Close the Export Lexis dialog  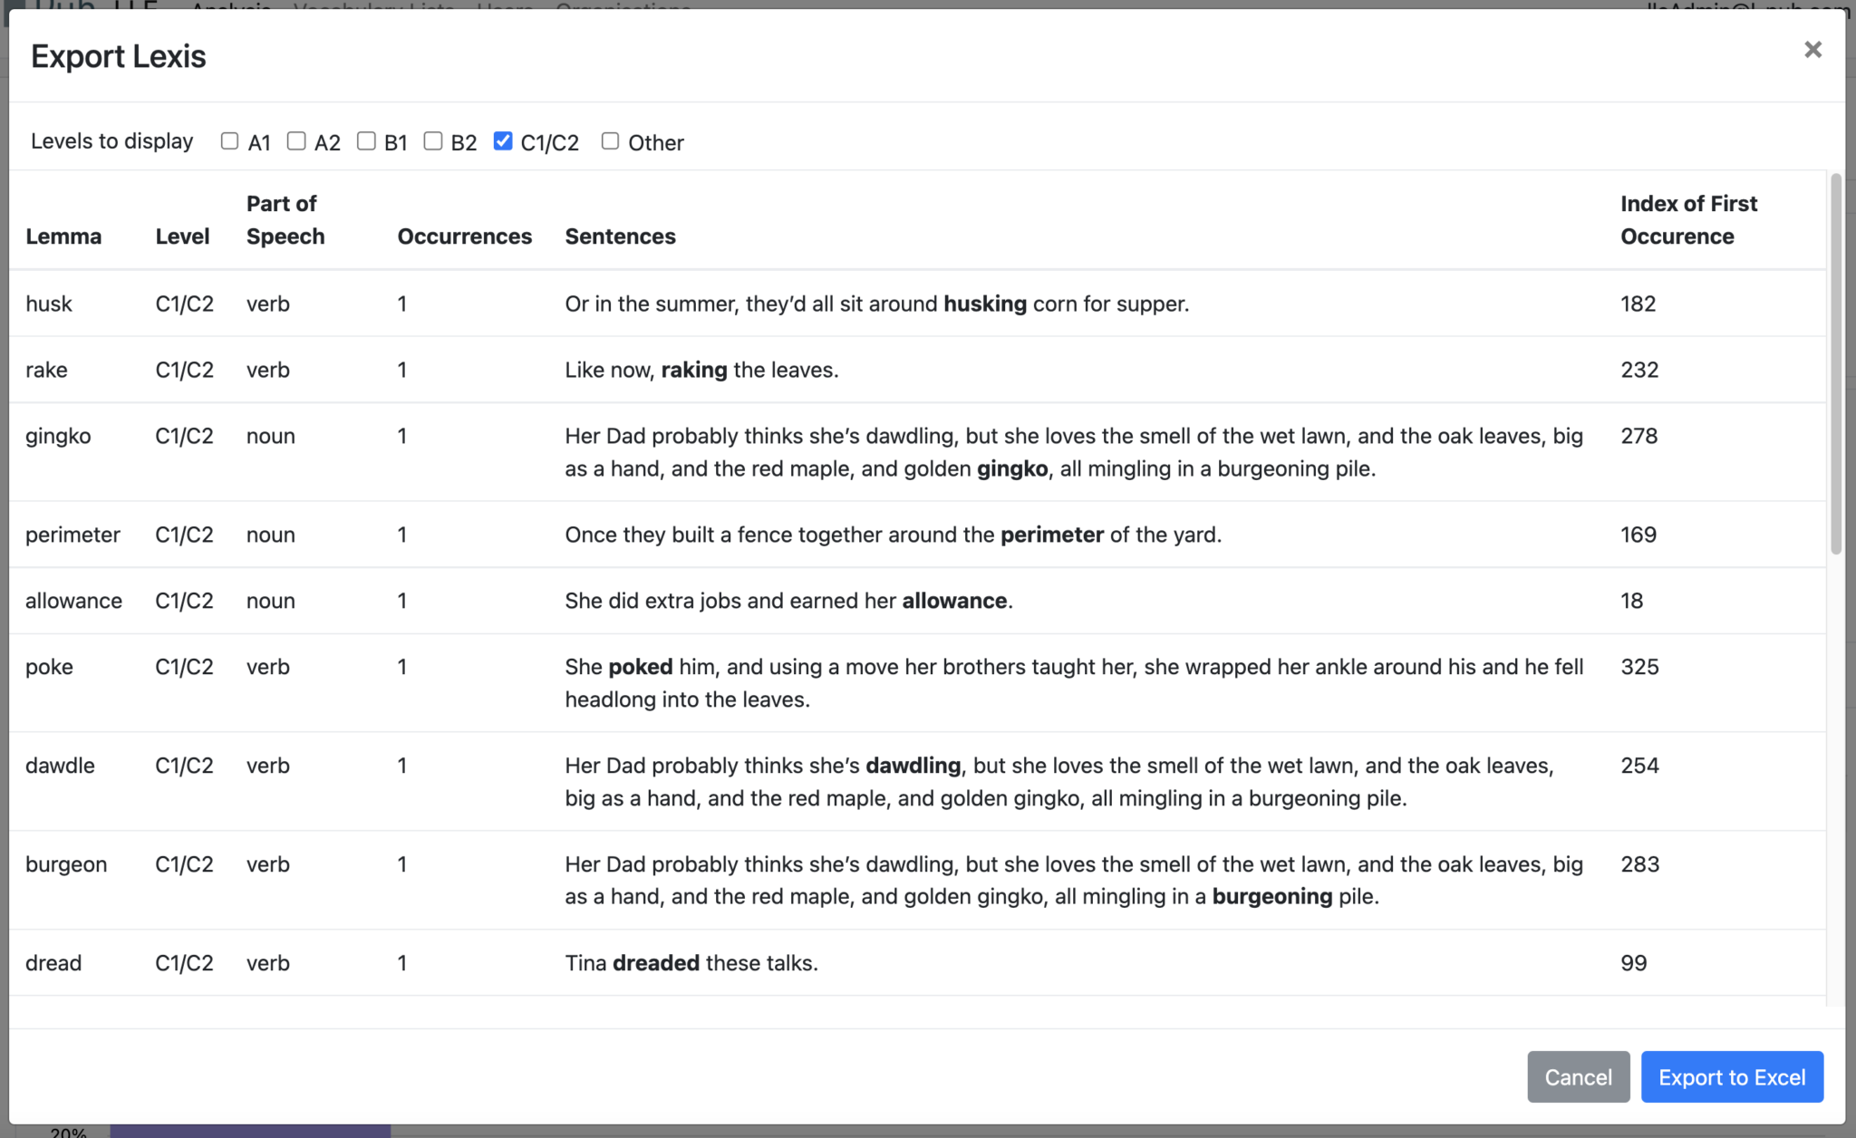point(1812,50)
